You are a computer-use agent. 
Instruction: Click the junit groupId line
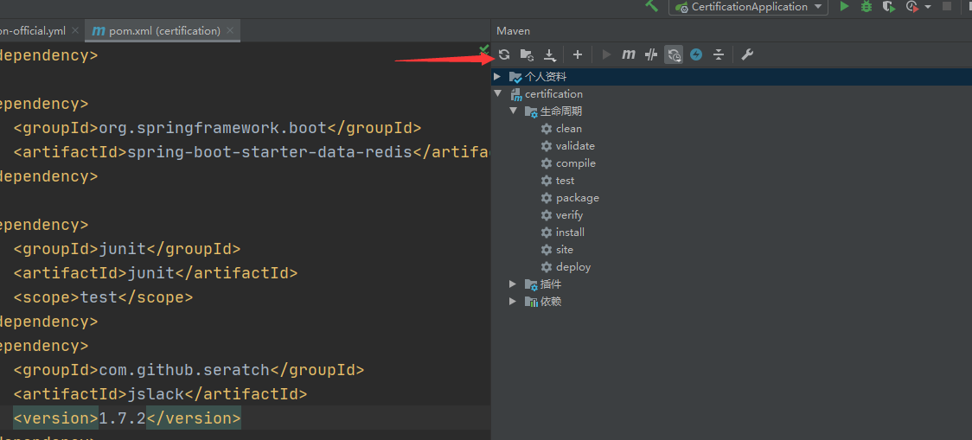[x=127, y=249]
